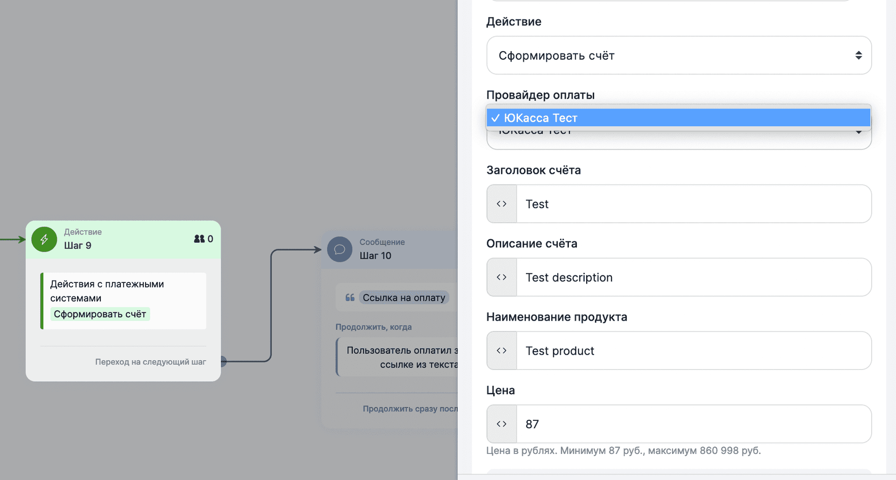Click the chat bubble icon on Шаг 10
The height and width of the screenshot is (480, 896).
click(x=340, y=249)
